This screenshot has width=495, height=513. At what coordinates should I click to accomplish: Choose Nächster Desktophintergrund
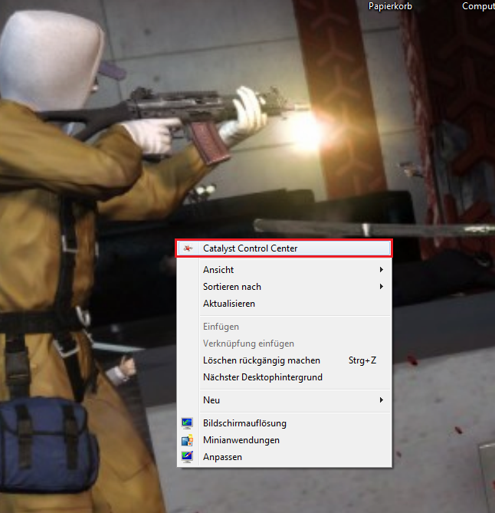coord(284,377)
